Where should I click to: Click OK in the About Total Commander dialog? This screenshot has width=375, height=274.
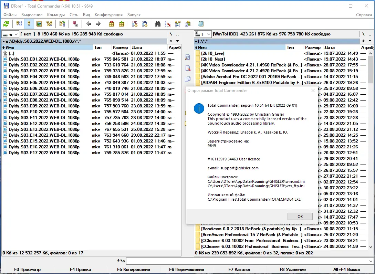tap(300, 216)
